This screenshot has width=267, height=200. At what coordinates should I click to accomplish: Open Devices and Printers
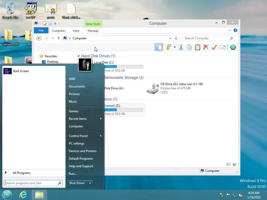point(83,151)
